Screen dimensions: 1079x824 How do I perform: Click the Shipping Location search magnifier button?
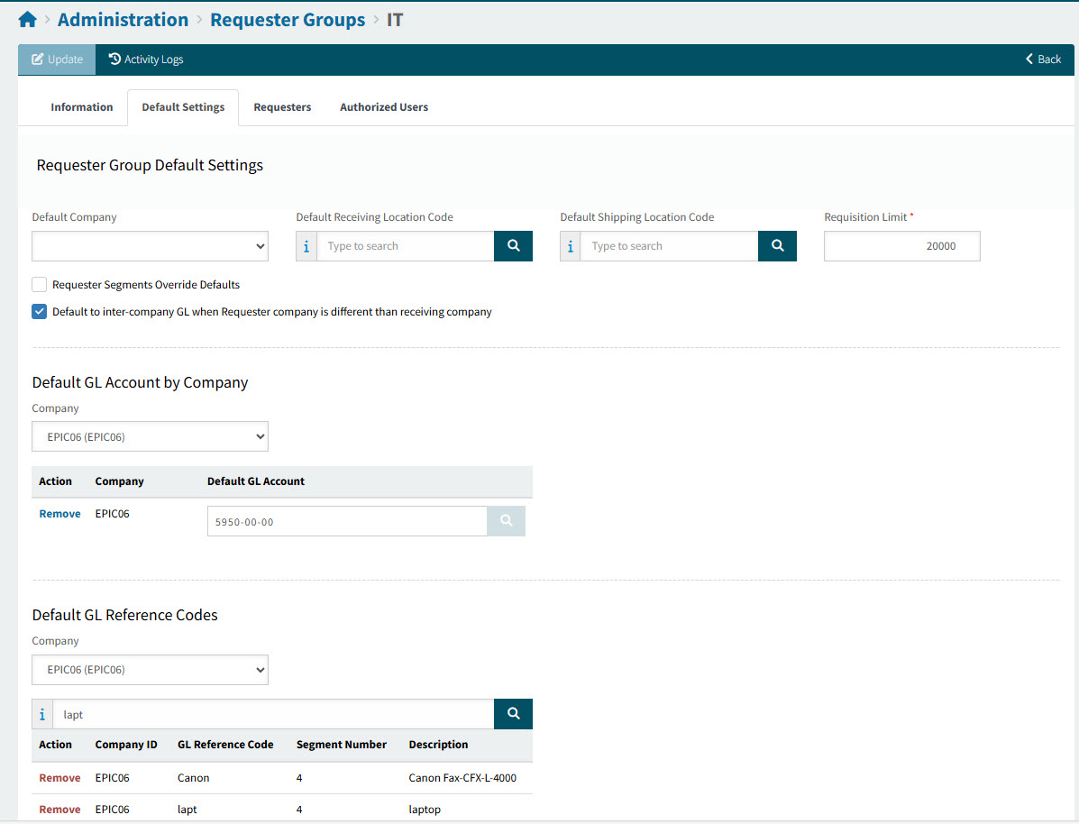(777, 246)
